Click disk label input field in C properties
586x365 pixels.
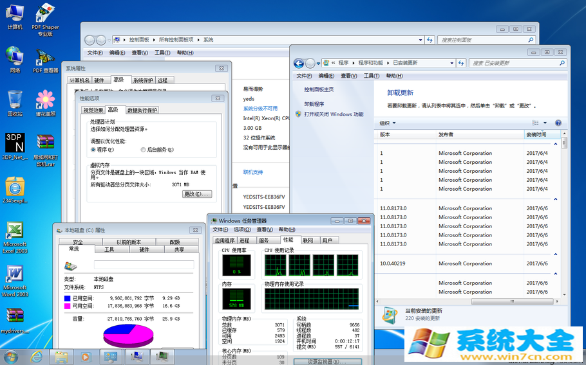pyautogui.click(x=144, y=265)
